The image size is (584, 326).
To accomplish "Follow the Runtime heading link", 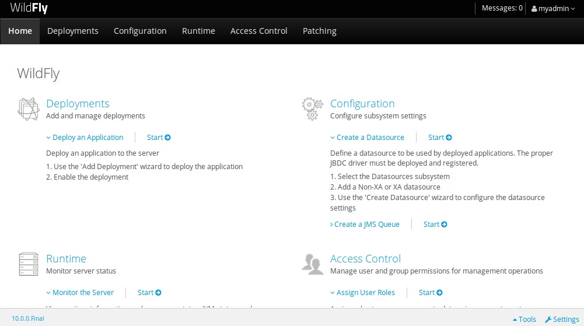I will coord(67,258).
